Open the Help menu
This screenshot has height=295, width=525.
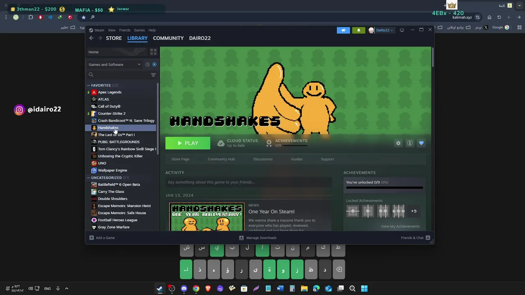pos(152,30)
